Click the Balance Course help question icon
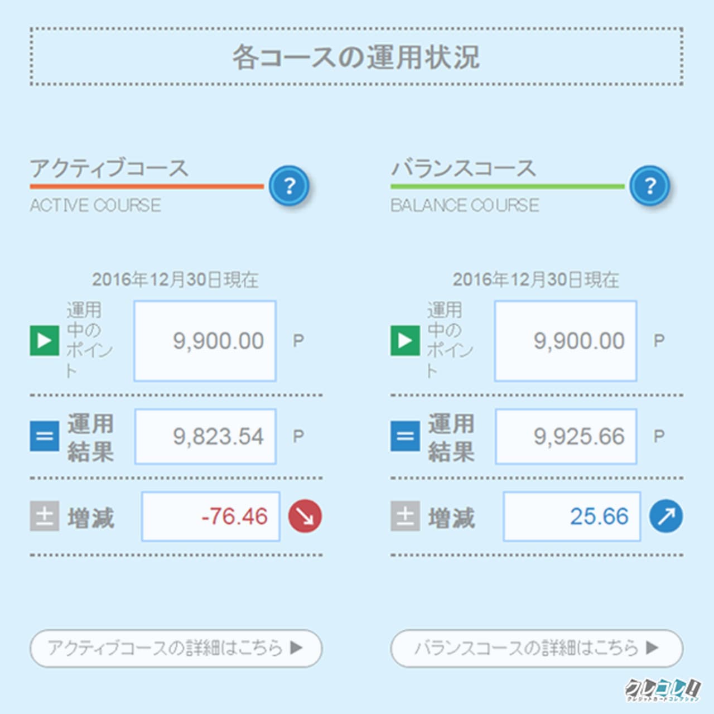714x714 pixels. [x=650, y=186]
